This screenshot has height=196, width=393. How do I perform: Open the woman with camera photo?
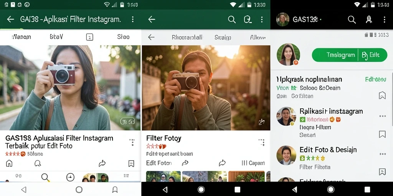[x=70, y=88]
